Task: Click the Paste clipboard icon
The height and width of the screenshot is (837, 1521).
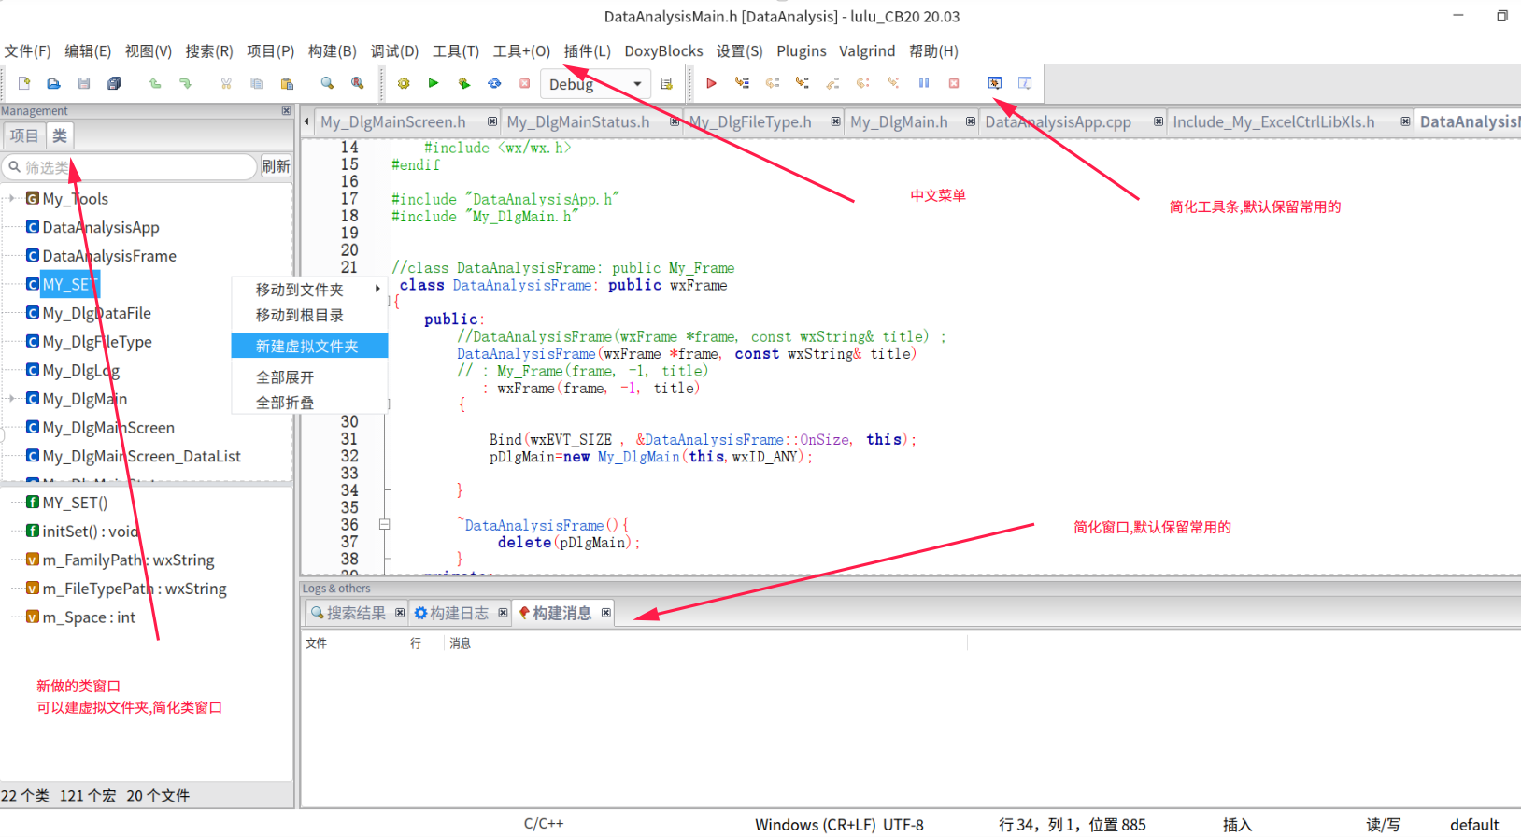Action: click(287, 83)
